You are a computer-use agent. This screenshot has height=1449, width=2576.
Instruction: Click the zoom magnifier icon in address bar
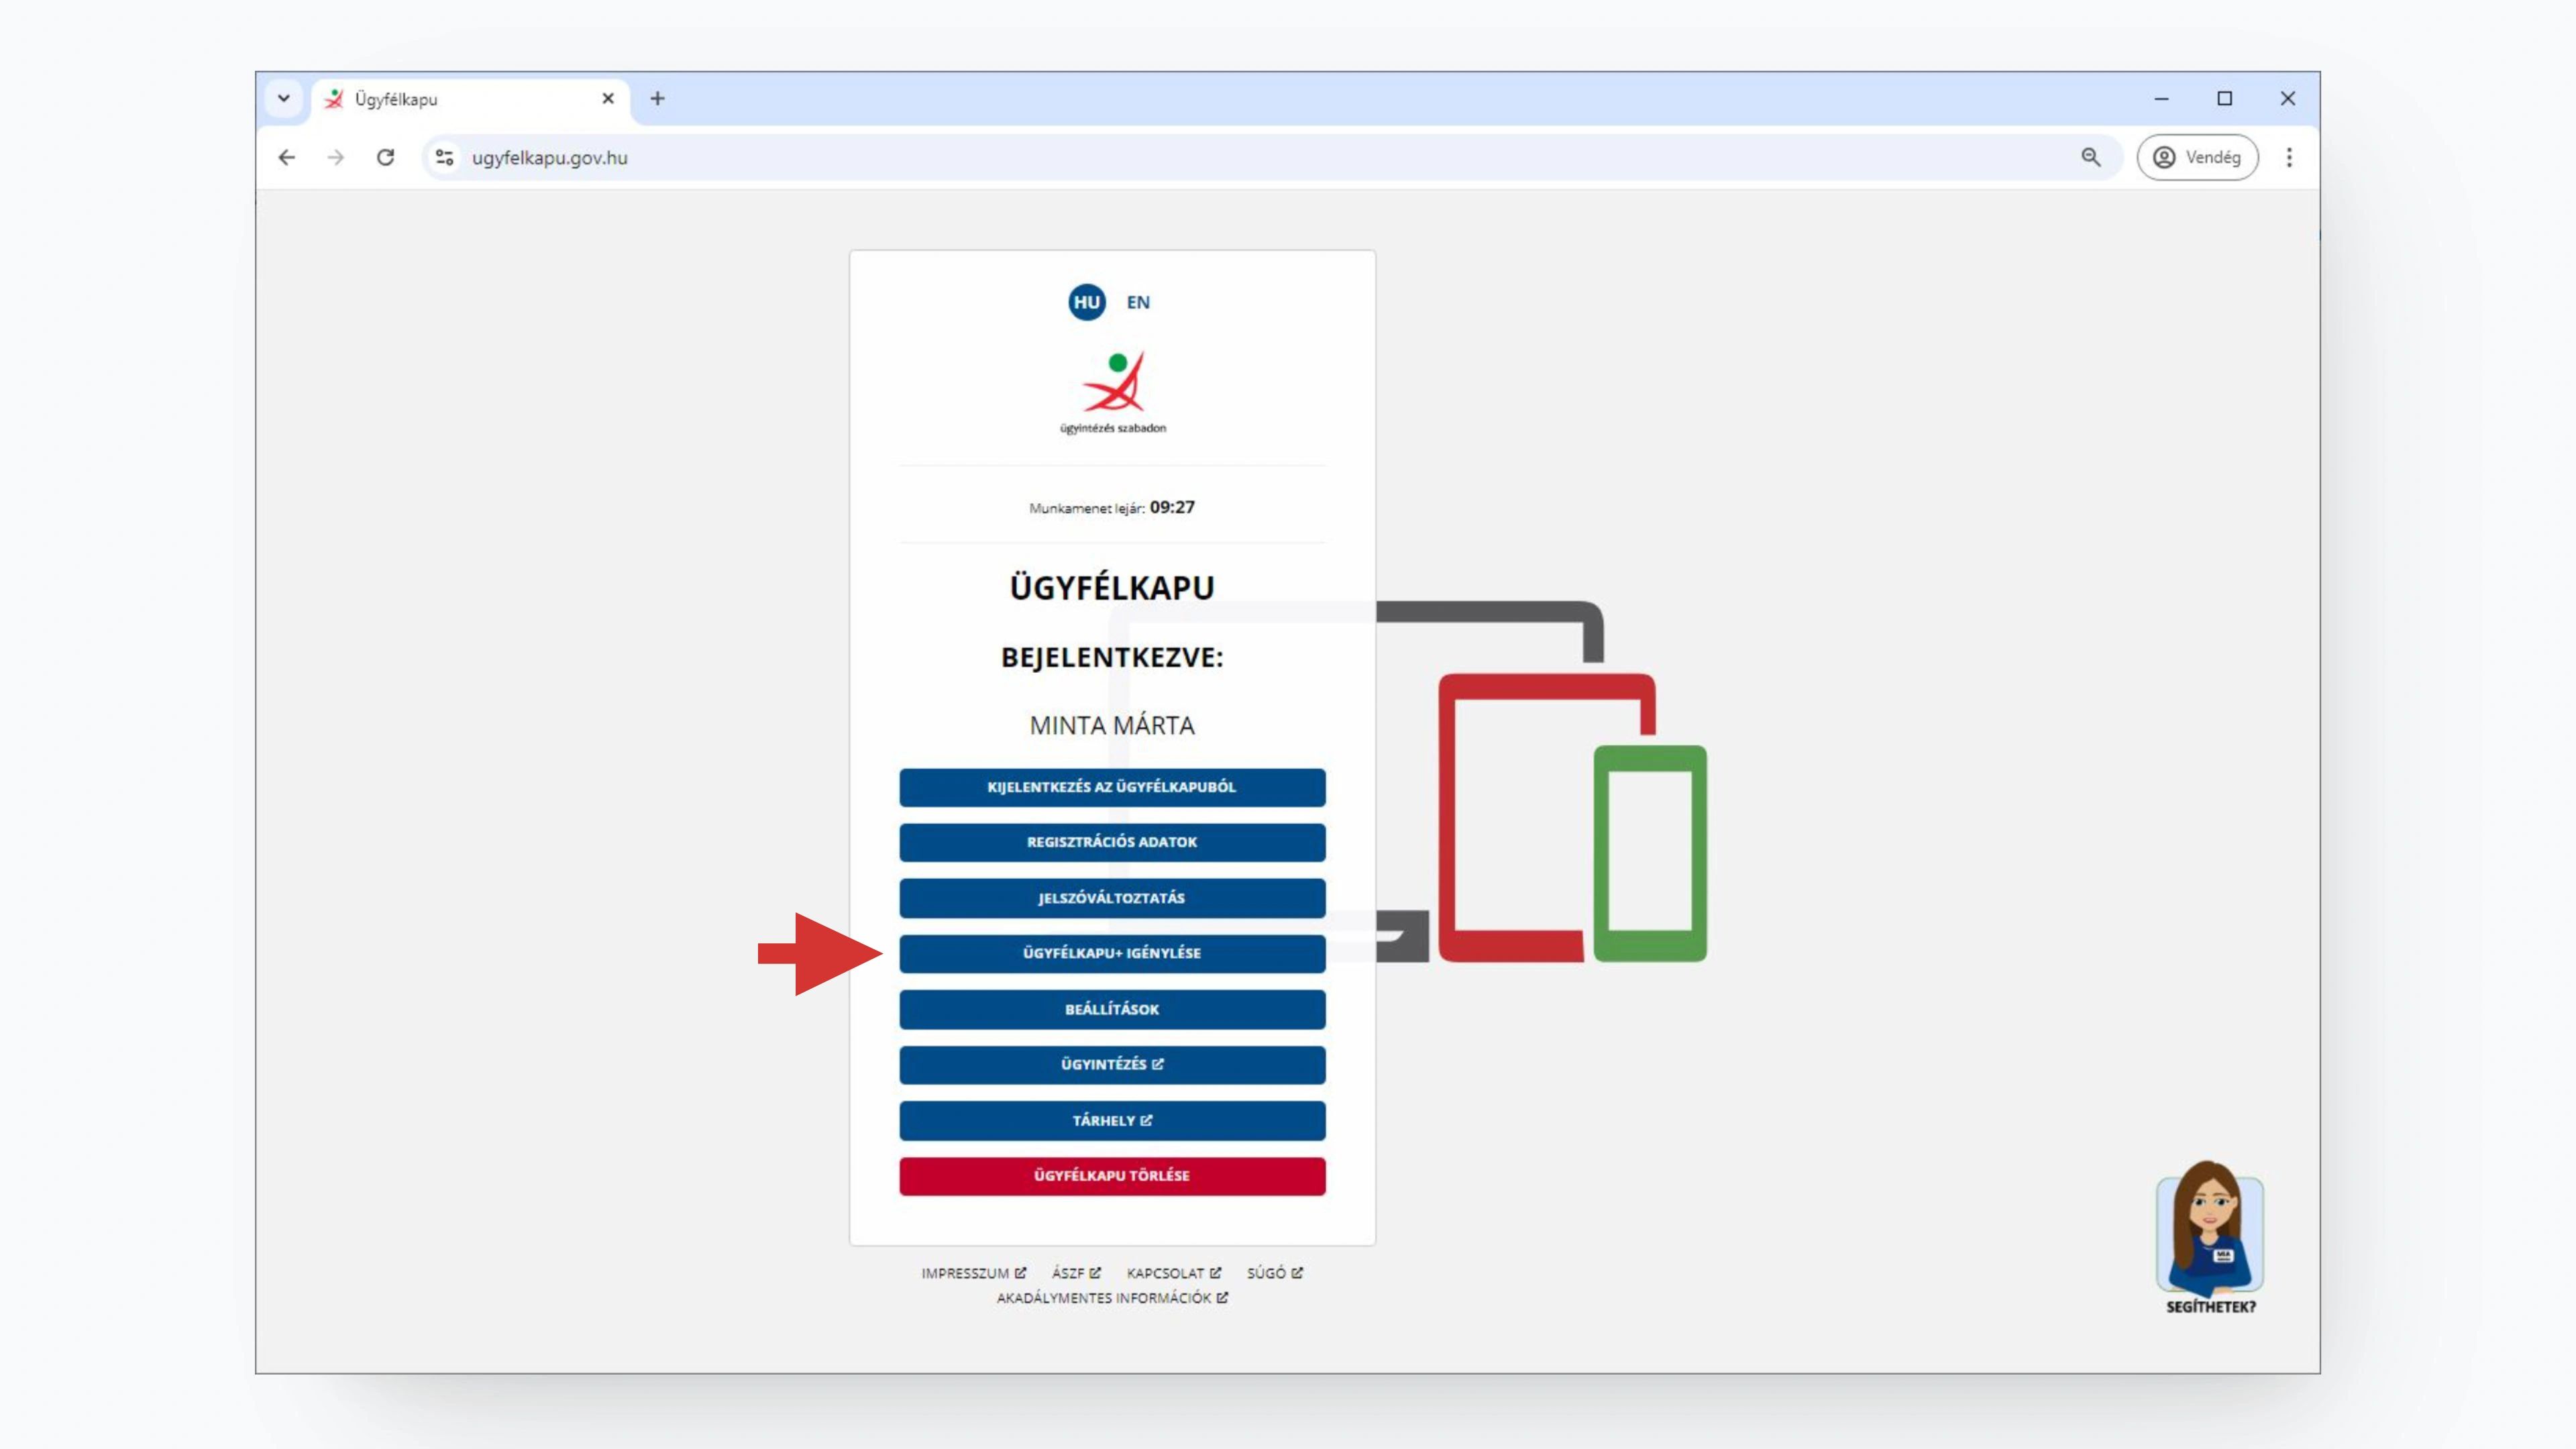pos(2090,157)
